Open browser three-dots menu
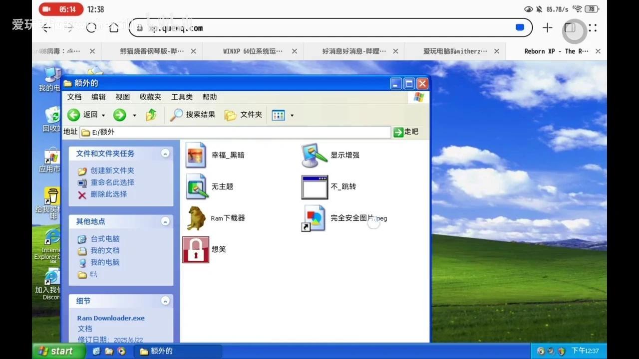Image resolution: width=639 pixels, height=359 pixels. click(x=593, y=28)
